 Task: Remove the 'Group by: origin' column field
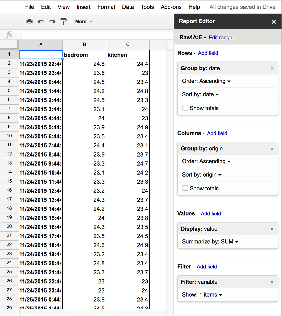tap(272, 149)
